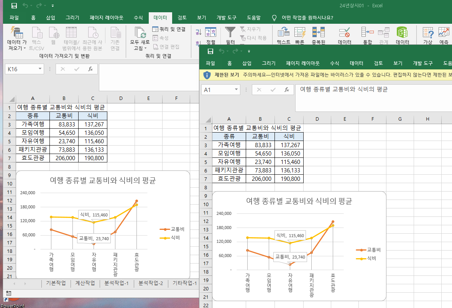Click the macro record icon in status bar
Viewport: 452px width, 308px height.
[x=8, y=293]
